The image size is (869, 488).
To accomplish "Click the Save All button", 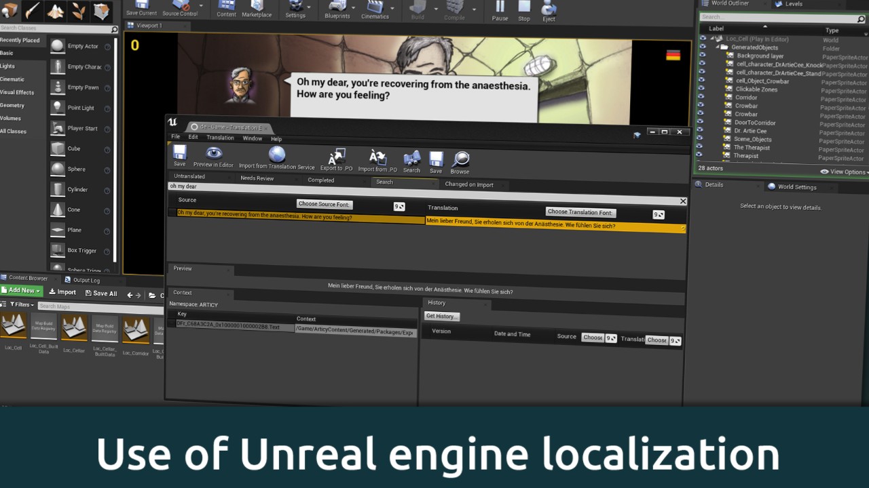I will pyautogui.click(x=100, y=293).
